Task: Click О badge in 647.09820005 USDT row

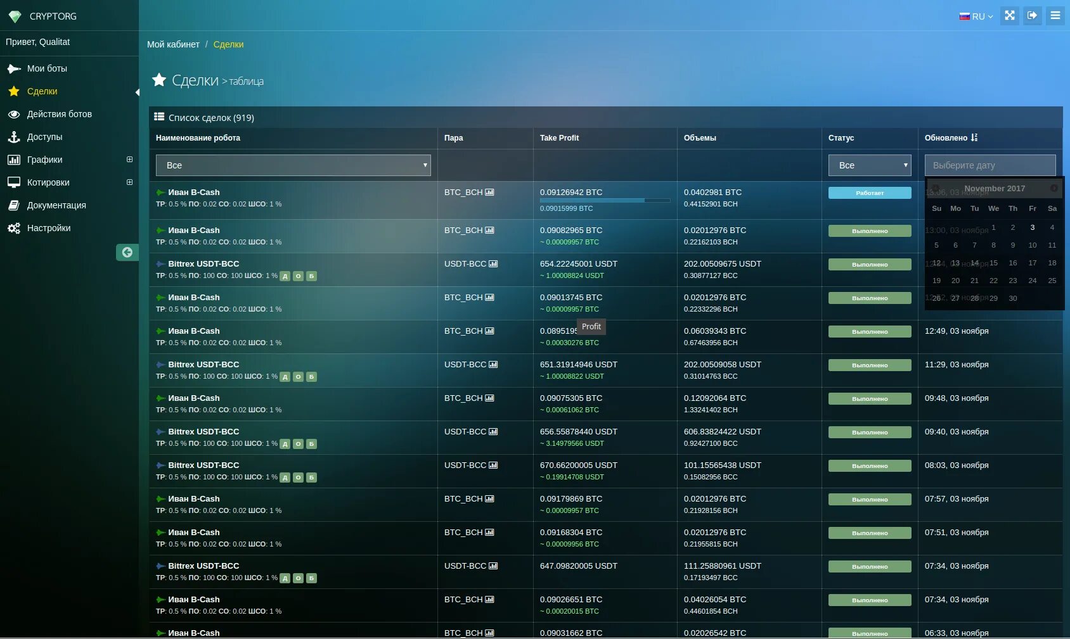Action: pos(298,578)
